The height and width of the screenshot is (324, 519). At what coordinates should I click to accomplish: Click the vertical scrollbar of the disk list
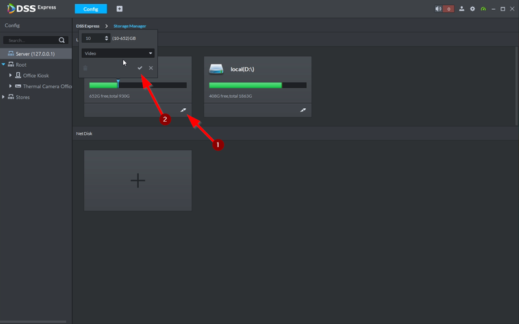pos(516,86)
